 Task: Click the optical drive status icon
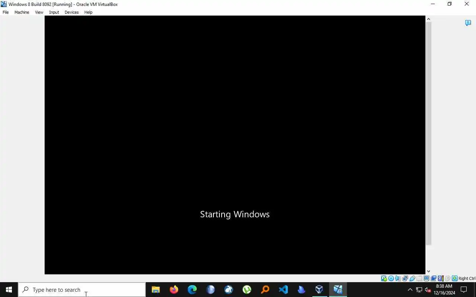click(391, 278)
